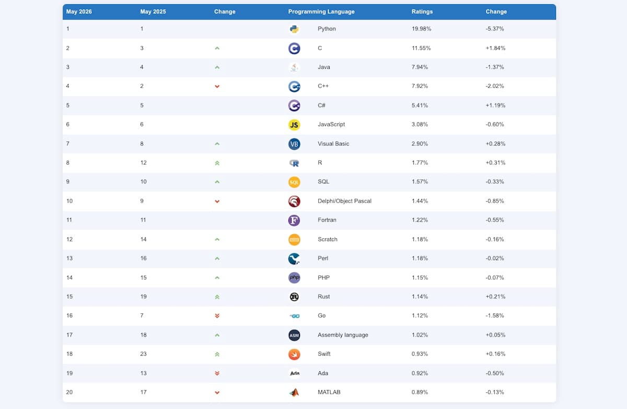Open the Delphi/Object Pascal language link
Viewport: 627px width, 409px height.
click(x=344, y=201)
